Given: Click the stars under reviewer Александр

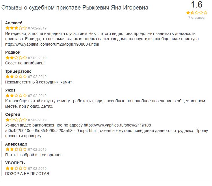Looking at the screenshot, I should point(16,150).
